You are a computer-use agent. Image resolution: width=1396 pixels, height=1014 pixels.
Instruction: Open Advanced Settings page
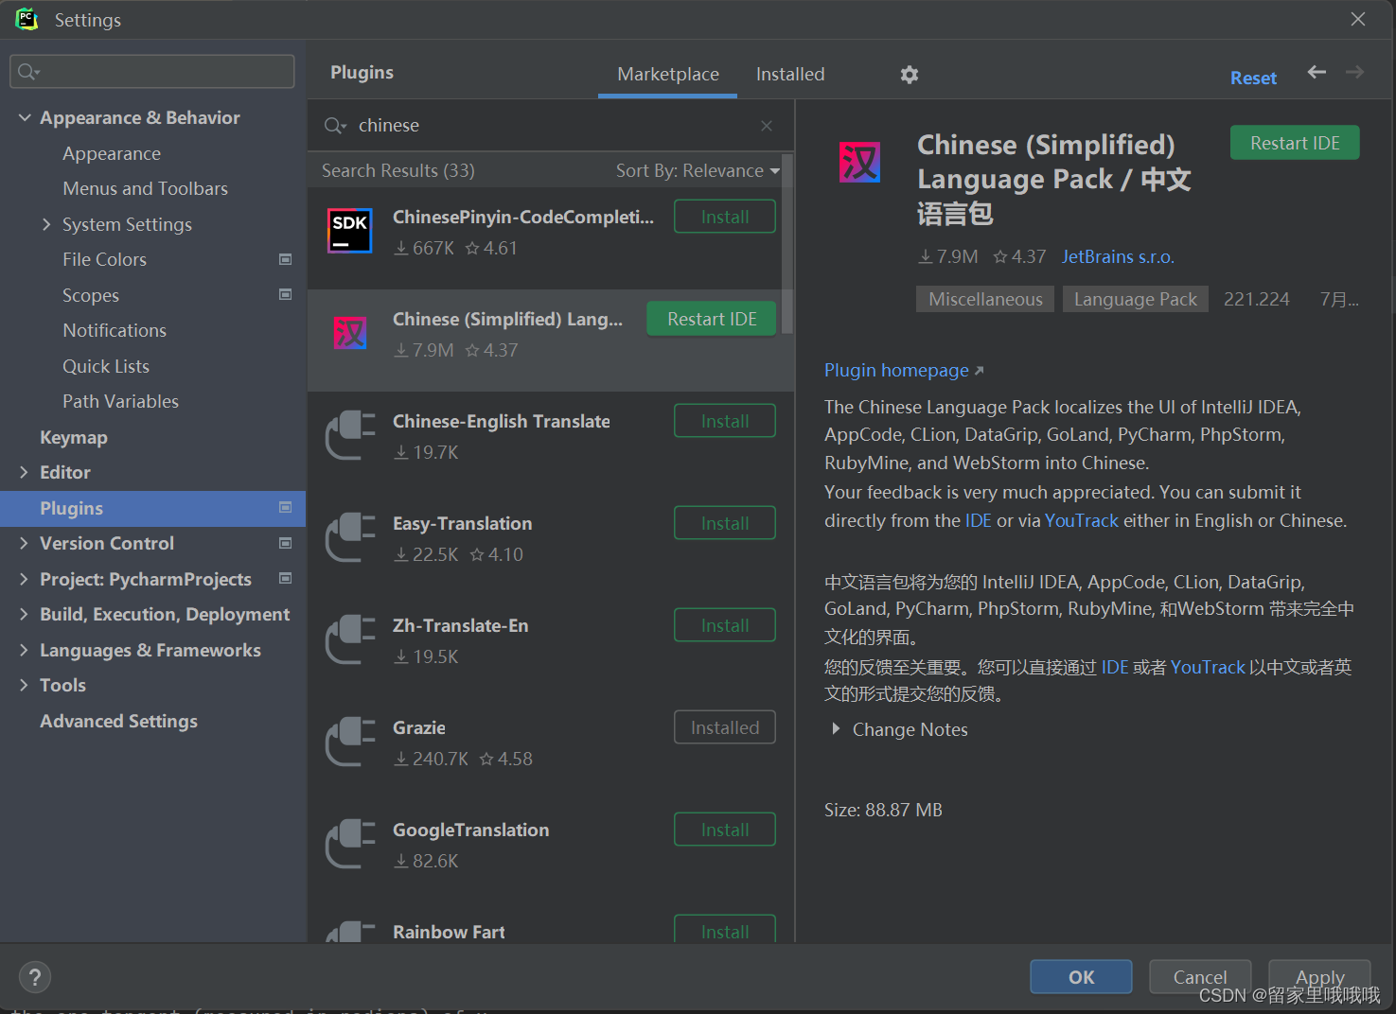click(119, 721)
